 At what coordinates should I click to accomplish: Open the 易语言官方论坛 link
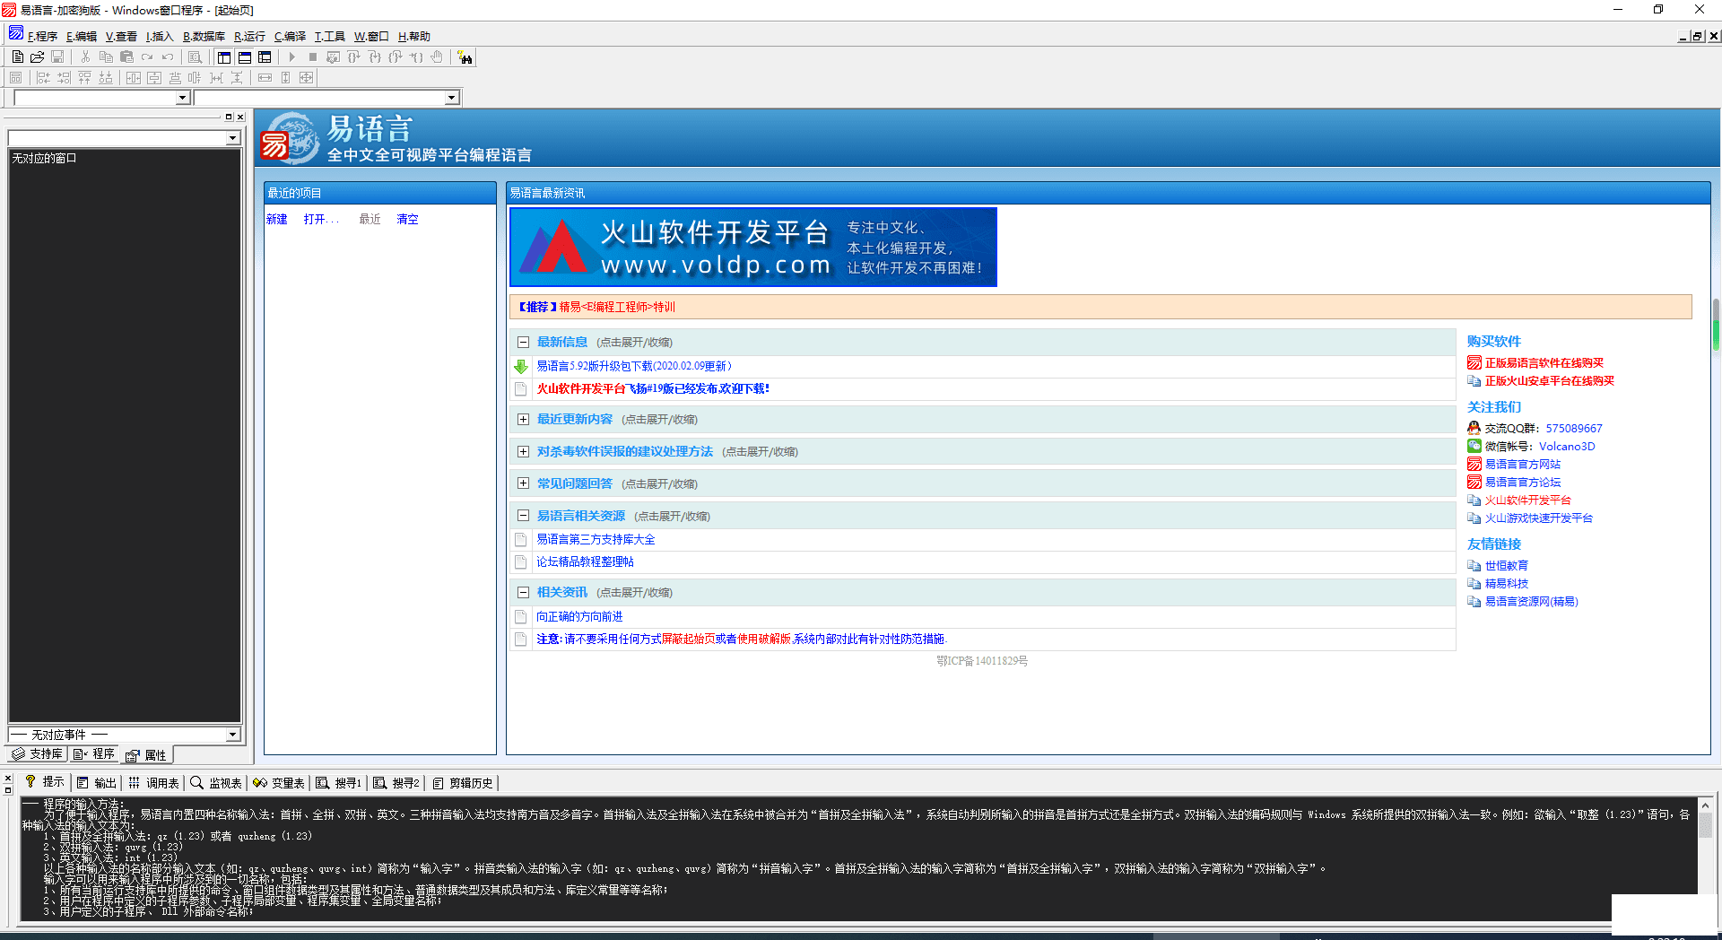(1523, 483)
